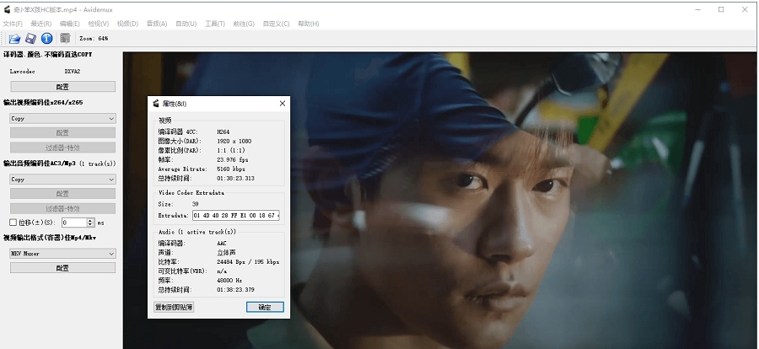The height and width of the screenshot is (349, 759).
Task: Click the Zoom: 64% label in toolbar
Action: [x=94, y=38]
